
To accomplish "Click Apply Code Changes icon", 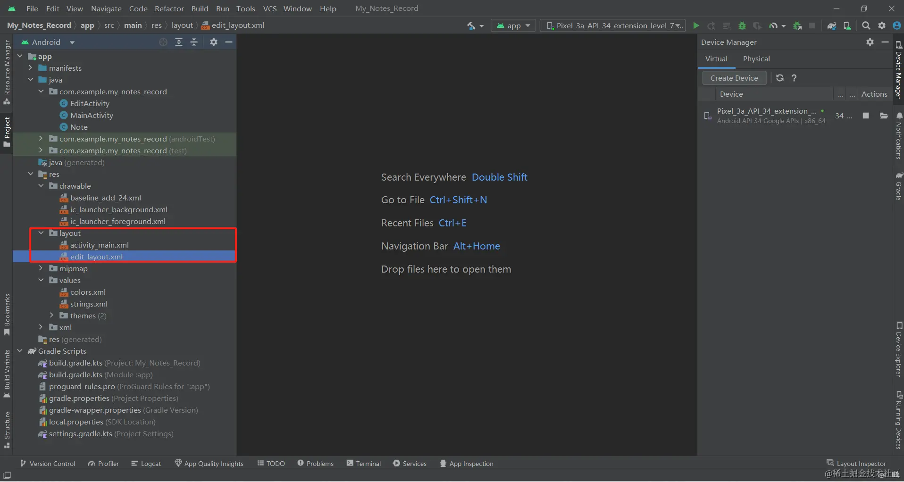I will pos(727,25).
